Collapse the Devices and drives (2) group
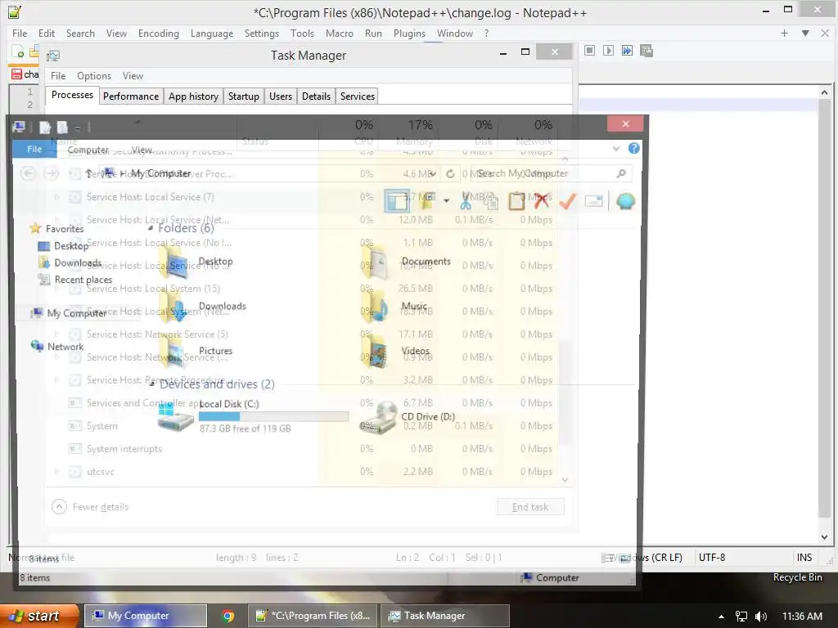The image size is (838, 628). [152, 384]
